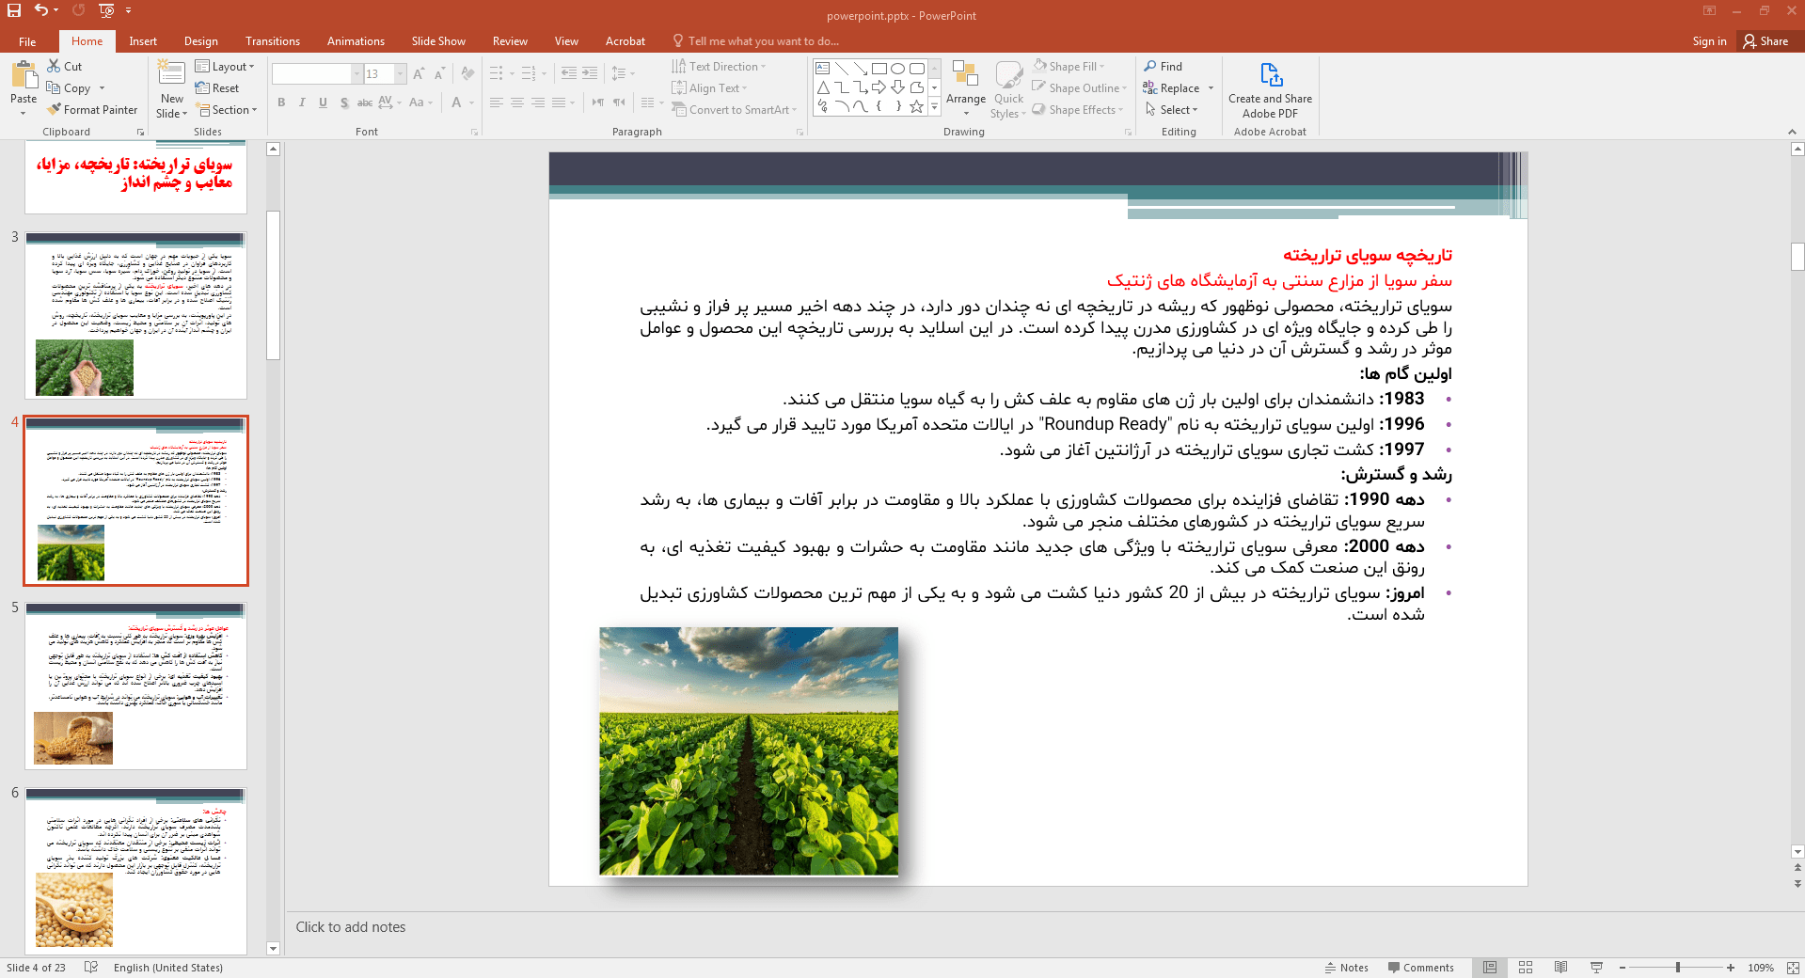Select slide 5 thumbnail
Image resolution: width=1805 pixels, height=978 pixels.
click(x=135, y=686)
